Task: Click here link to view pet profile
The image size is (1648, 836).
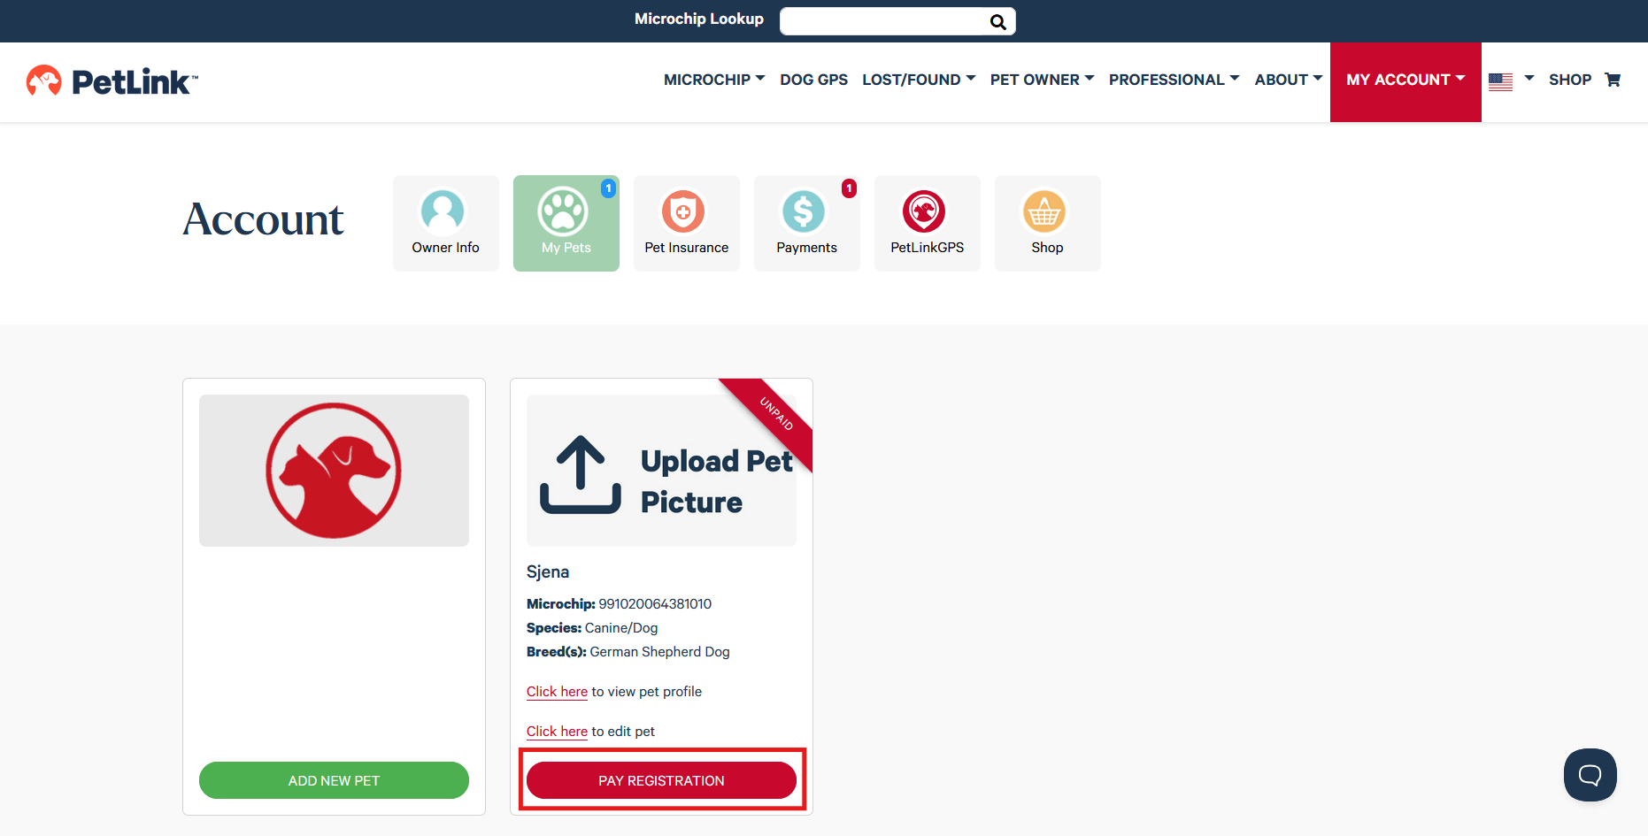Action: [x=557, y=692]
